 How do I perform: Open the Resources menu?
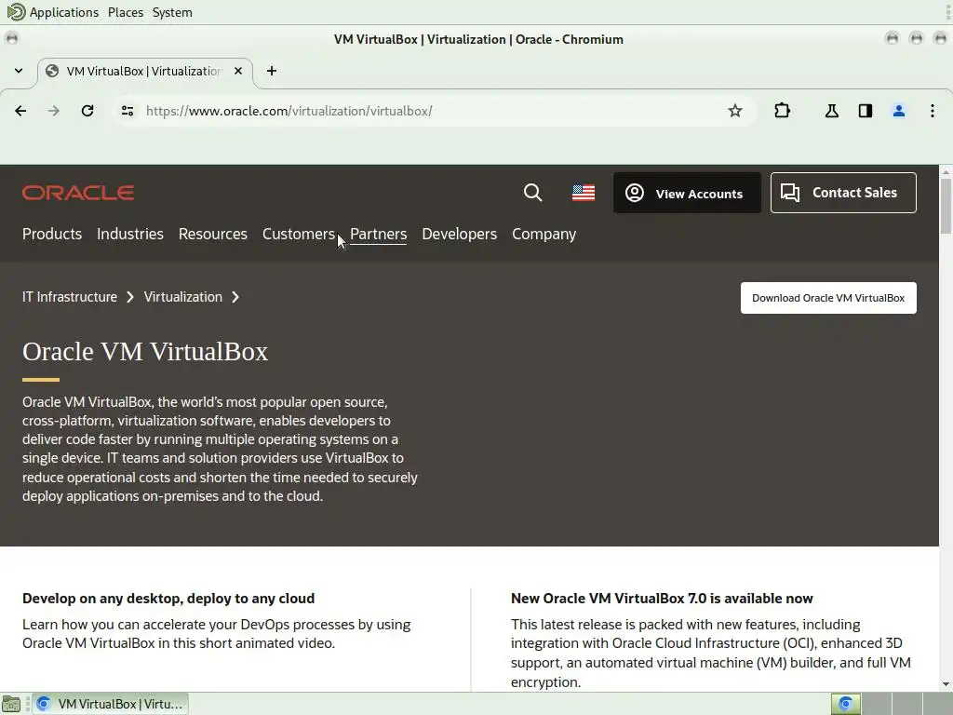click(x=213, y=234)
